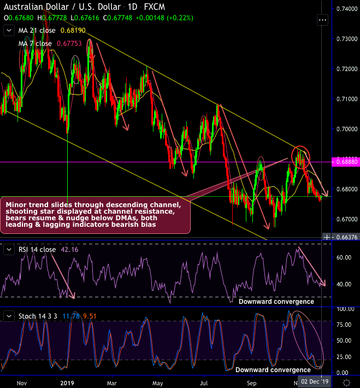Click the FXCM source label
Screen dimensions: 360x388
[155, 7]
